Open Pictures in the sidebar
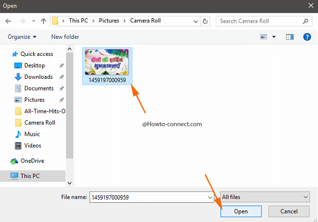The height and width of the screenshot is (222, 318). (29, 100)
